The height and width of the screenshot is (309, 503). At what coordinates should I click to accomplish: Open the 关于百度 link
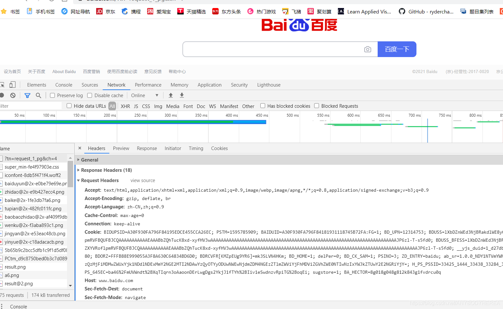pyautogui.click(x=37, y=71)
